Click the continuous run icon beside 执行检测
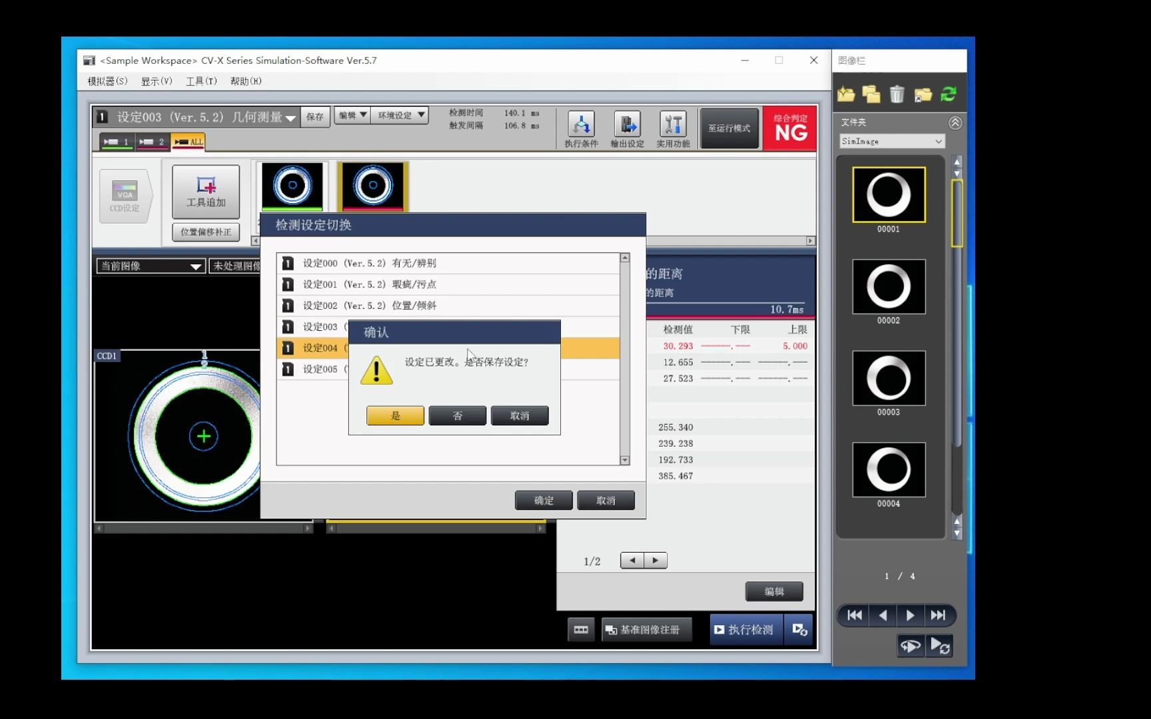The width and height of the screenshot is (1151, 719). tap(799, 629)
